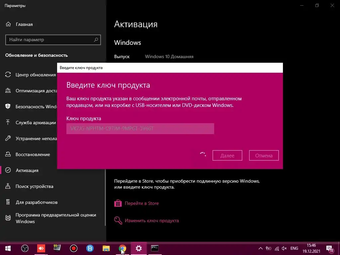Click the recovery icon
The width and height of the screenshot is (340, 255).
click(8, 154)
